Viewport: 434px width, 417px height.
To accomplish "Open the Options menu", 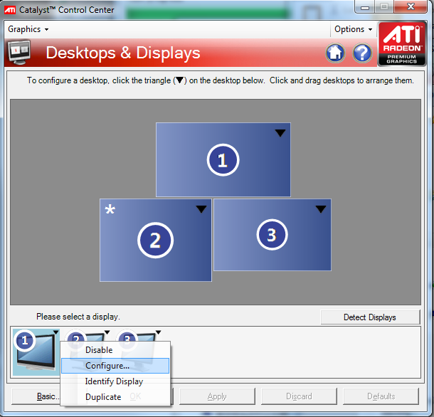I will click(353, 29).
